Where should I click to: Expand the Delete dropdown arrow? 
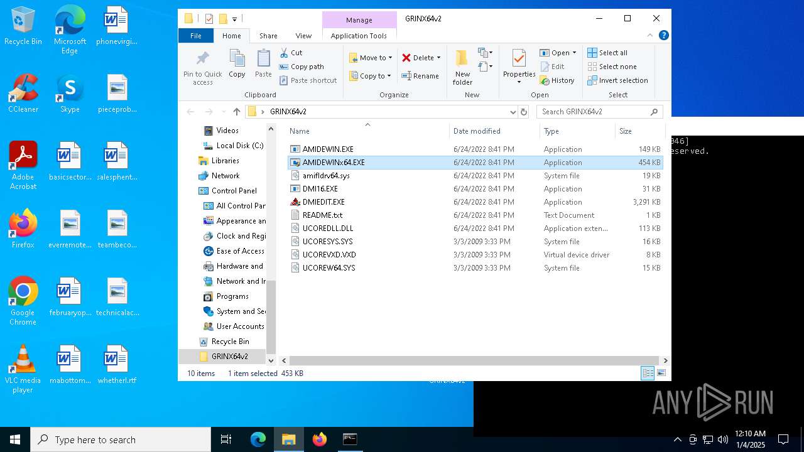point(438,58)
